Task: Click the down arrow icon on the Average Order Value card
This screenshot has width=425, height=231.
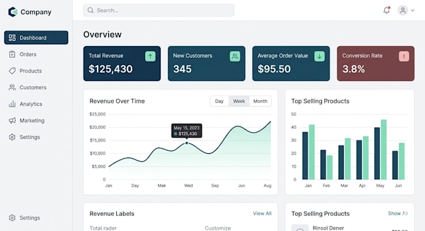Action: point(319,56)
